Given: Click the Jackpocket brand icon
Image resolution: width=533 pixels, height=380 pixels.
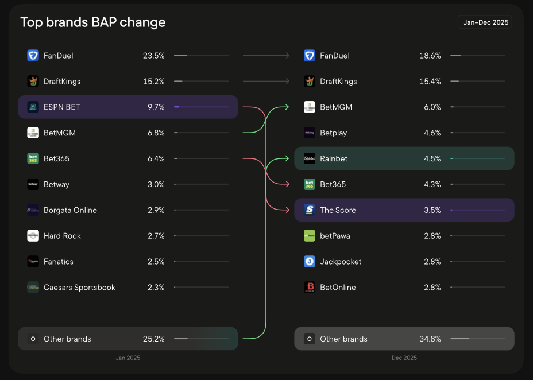Looking at the screenshot, I should tap(310, 262).
